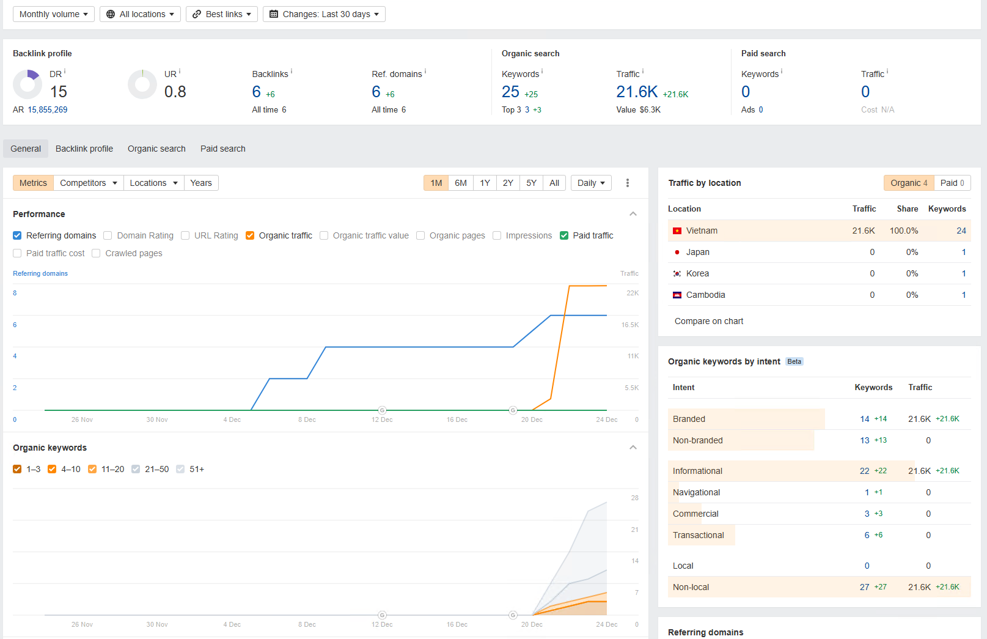This screenshot has width=987, height=639.
Task: Uncheck Paid traffic checkbox
Action: pos(564,235)
